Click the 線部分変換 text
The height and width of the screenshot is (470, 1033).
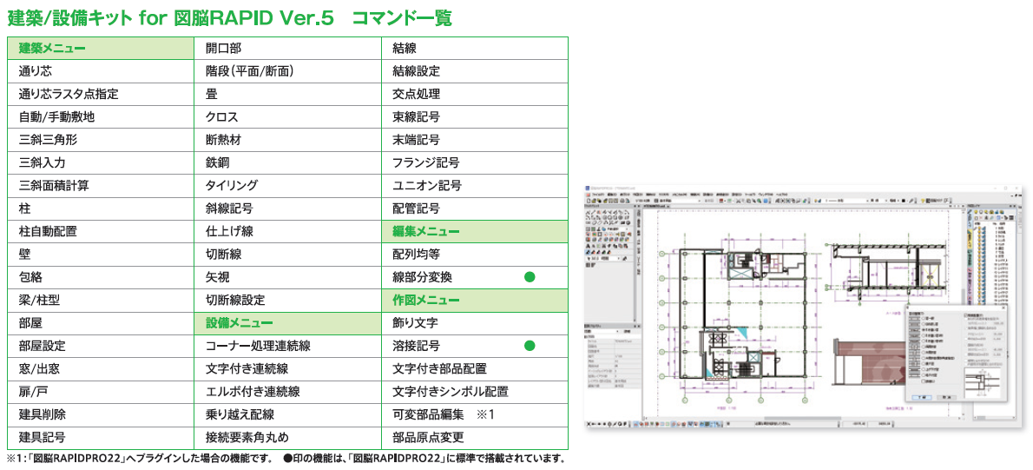[422, 277]
